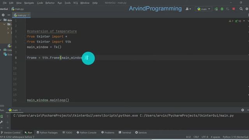Image resolution: width=249 pixels, height=140 pixels.
Task: Click main.py in the breadcrumb bar
Action: pos(18,9)
